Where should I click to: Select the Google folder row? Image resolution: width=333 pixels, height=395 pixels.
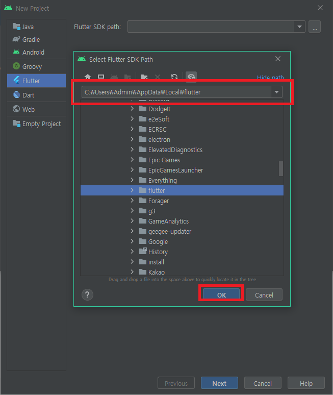tap(182, 241)
